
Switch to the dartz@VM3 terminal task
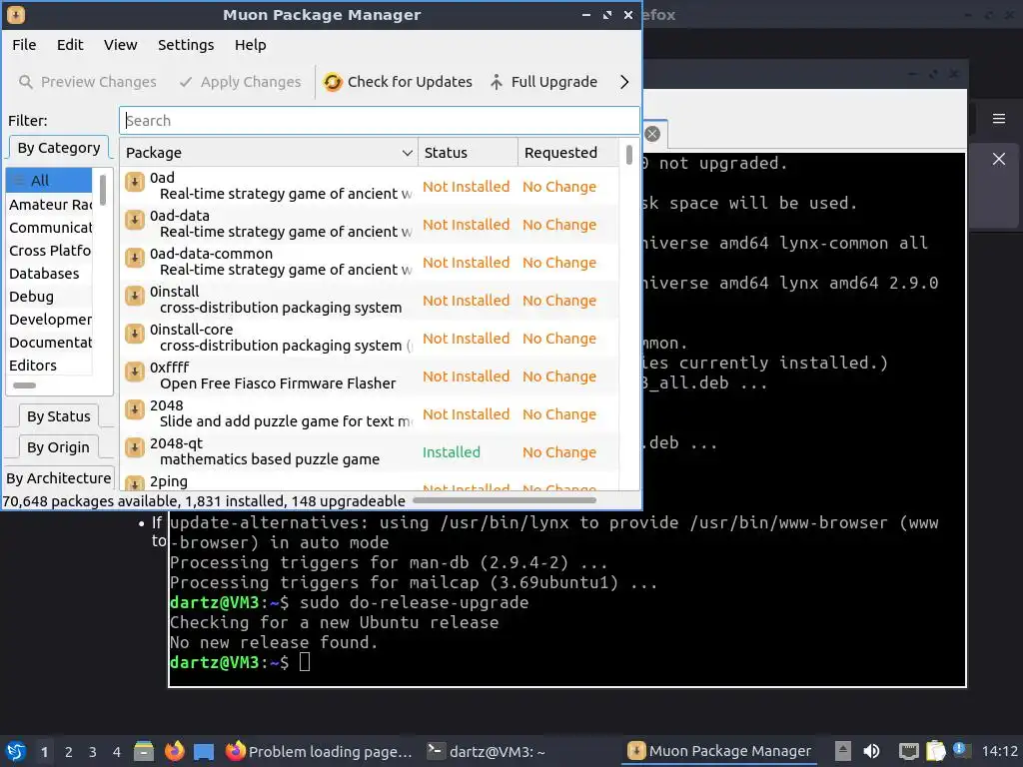[486, 751]
